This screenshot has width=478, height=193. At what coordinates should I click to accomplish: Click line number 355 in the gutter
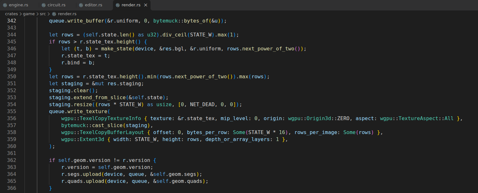(11, 111)
